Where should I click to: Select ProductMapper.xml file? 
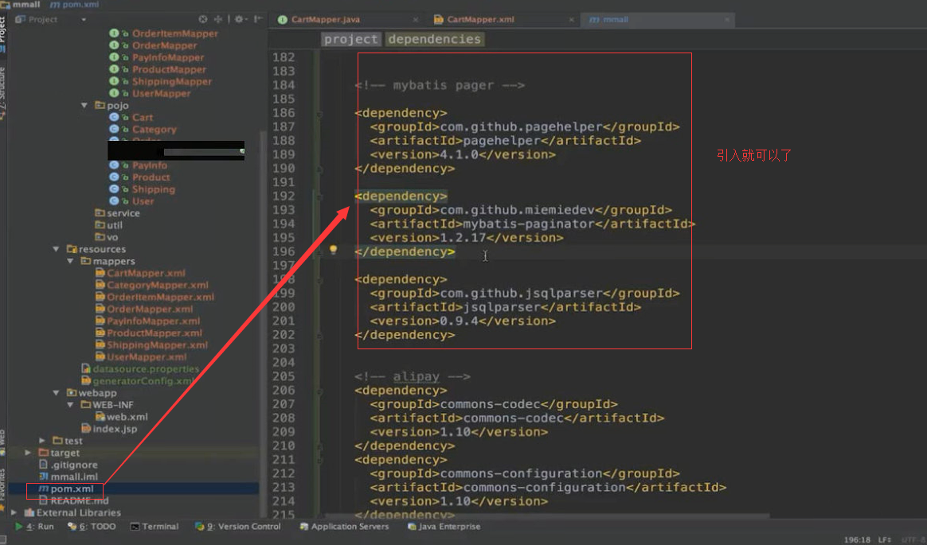[154, 333]
